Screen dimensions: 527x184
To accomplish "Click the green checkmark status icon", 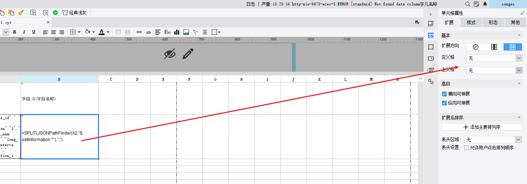I will pos(55,13).
